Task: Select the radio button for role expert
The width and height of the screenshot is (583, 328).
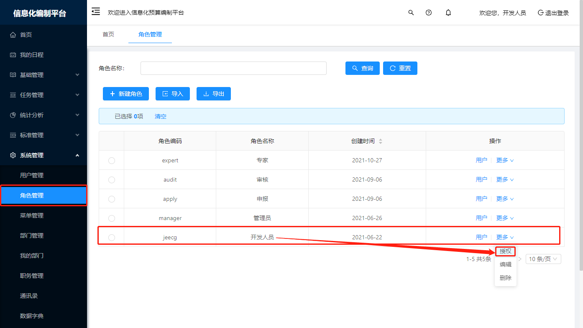Action: (111, 160)
